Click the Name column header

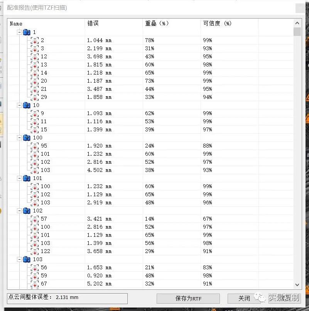(46, 24)
